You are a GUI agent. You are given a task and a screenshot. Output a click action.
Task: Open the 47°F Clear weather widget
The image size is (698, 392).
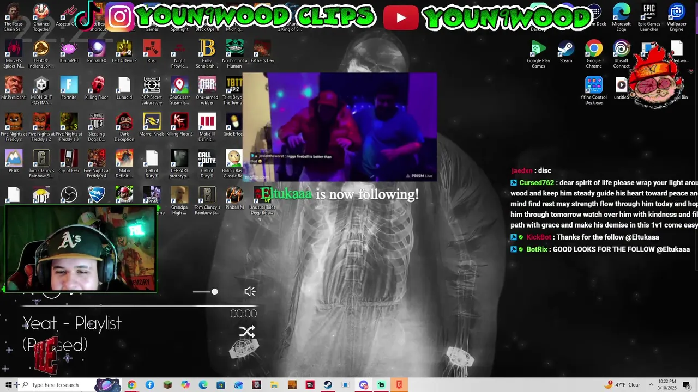click(623, 385)
